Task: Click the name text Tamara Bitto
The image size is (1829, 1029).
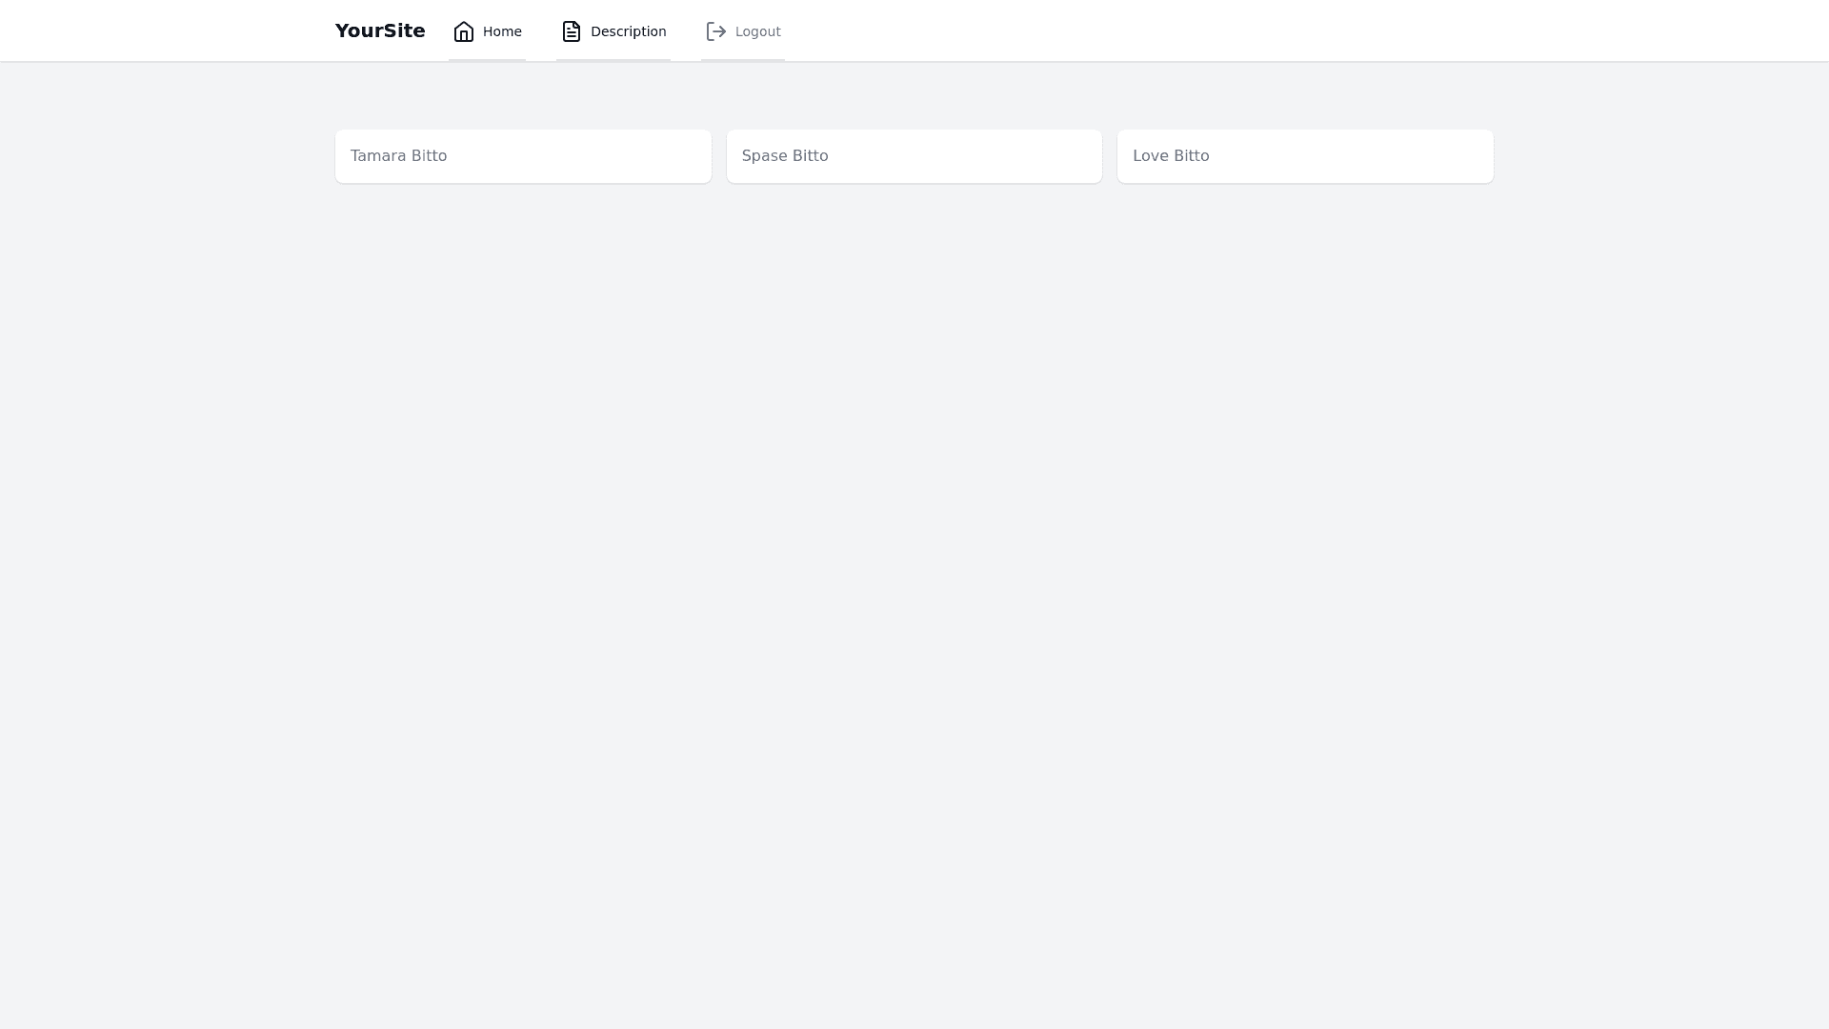Action: click(398, 155)
